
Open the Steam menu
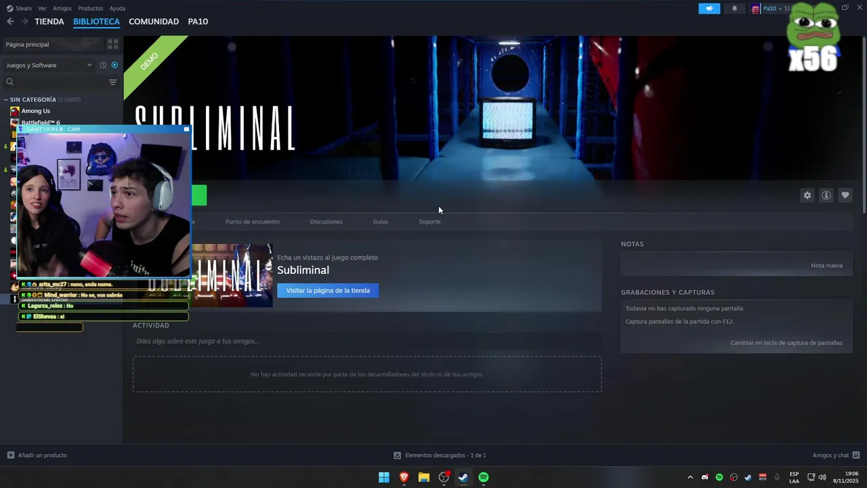point(19,8)
